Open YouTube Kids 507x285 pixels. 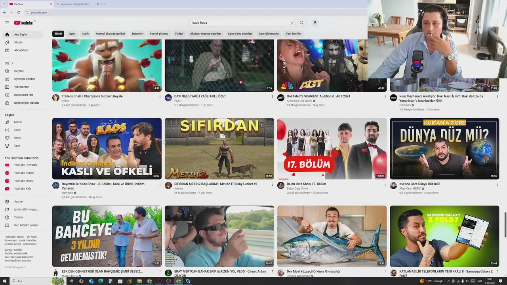tap(23, 188)
